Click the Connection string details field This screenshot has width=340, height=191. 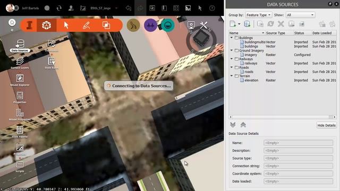click(298, 166)
